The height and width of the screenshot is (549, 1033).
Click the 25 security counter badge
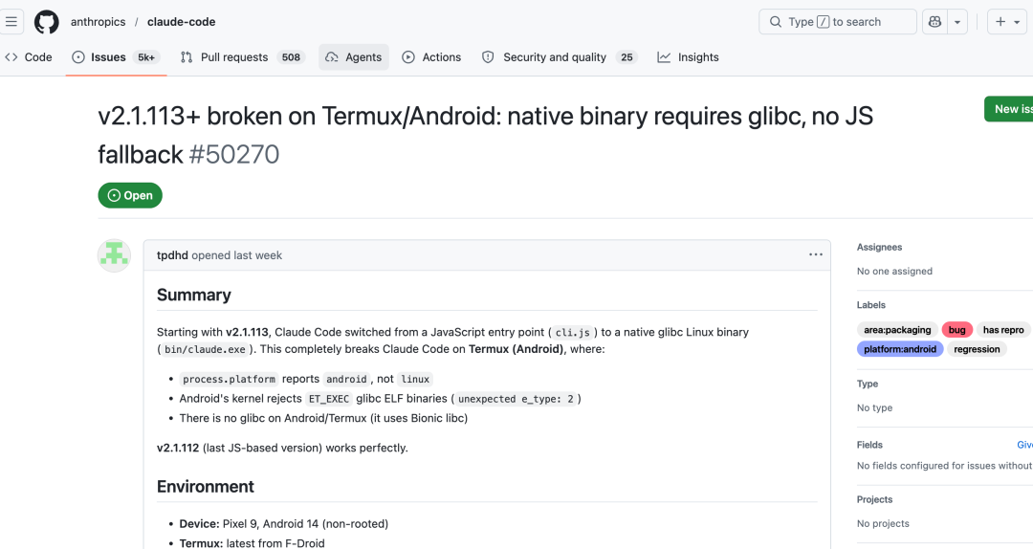point(626,57)
